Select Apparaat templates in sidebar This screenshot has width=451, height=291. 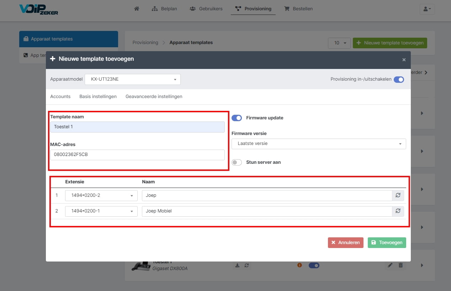(x=69, y=39)
